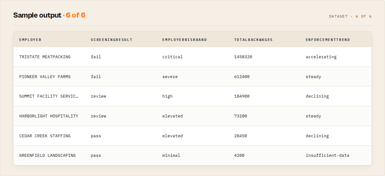
Task: Click the EMPLOYER column header
Action: 30,40
